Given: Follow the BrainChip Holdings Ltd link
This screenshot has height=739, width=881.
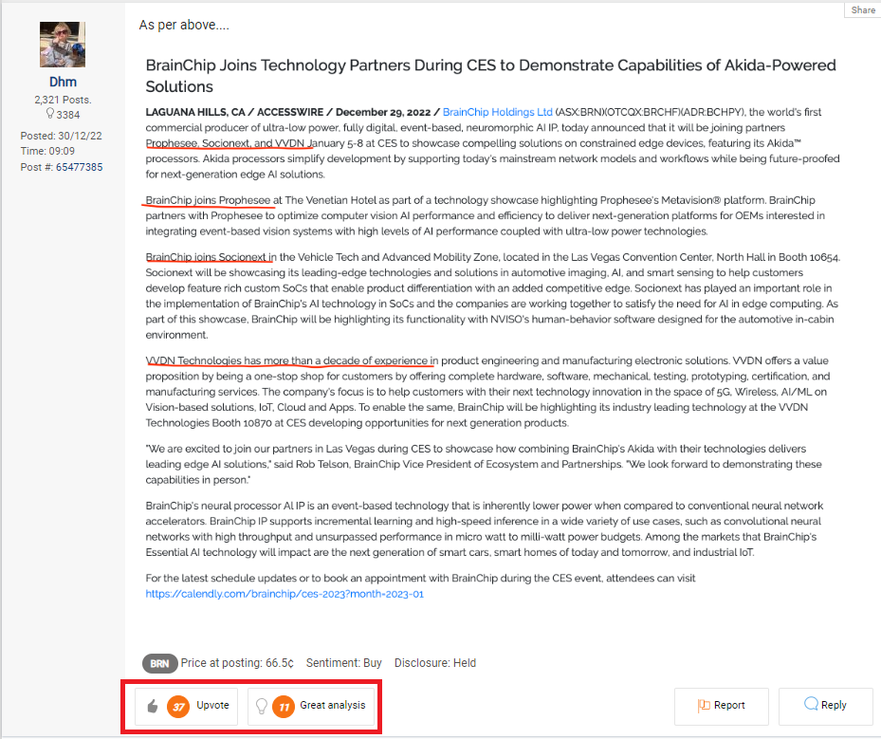Looking at the screenshot, I should point(498,112).
